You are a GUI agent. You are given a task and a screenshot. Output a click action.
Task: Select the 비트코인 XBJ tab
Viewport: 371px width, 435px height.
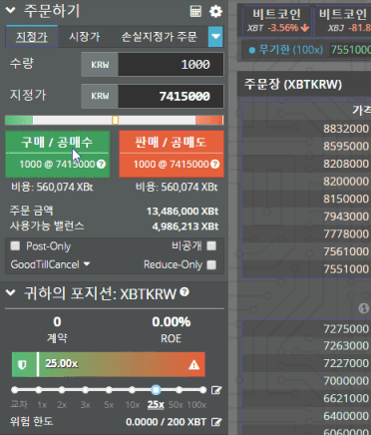pos(344,21)
